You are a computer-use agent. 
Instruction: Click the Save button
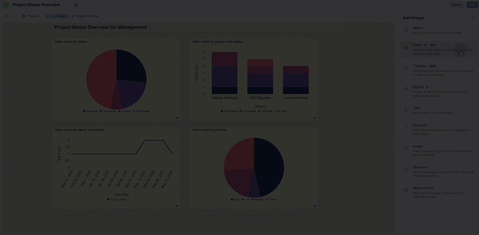click(x=472, y=5)
